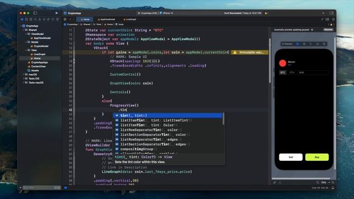Open the Breakpoint navigator icon
The height and width of the screenshot is (199, 354).
[53, 19]
